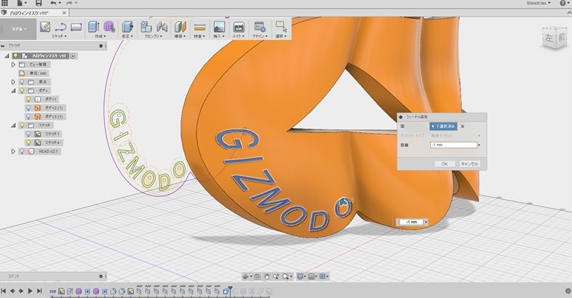
Task: Click the Redo arrow
Action: [x=69, y=3]
